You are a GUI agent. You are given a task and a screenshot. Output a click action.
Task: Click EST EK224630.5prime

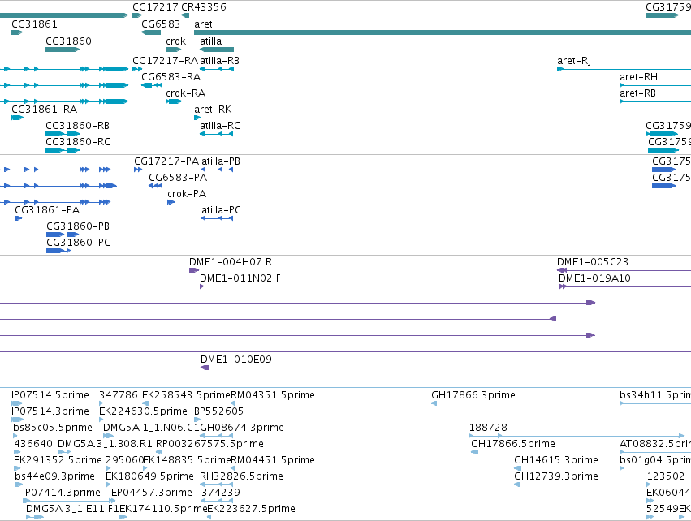[143, 411]
